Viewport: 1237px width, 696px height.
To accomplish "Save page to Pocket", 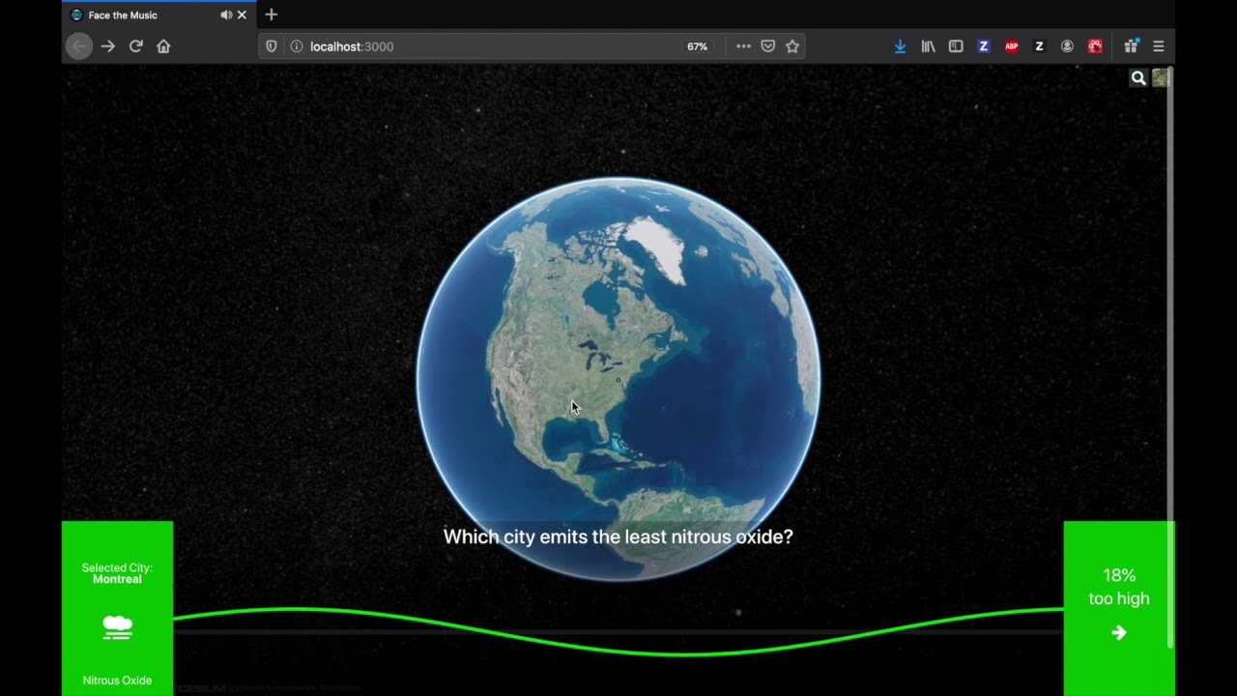I will click(768, 46).
